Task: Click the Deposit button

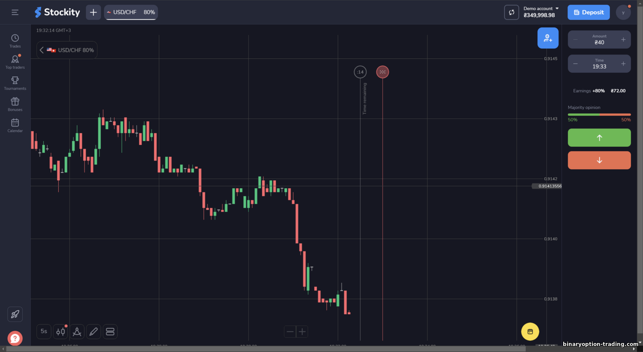Action: tap(589, 12)
